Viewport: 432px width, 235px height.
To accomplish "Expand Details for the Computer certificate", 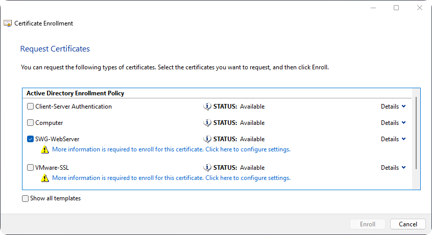I will pos(393,123).
